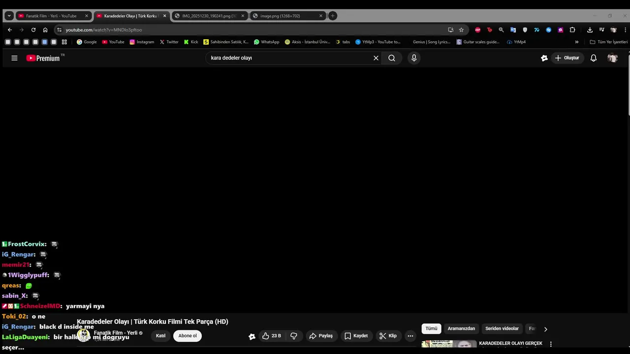Viewport: 630px width, 354px height.
Task: Open the three-dot more actions button
Action: [410, 336]
